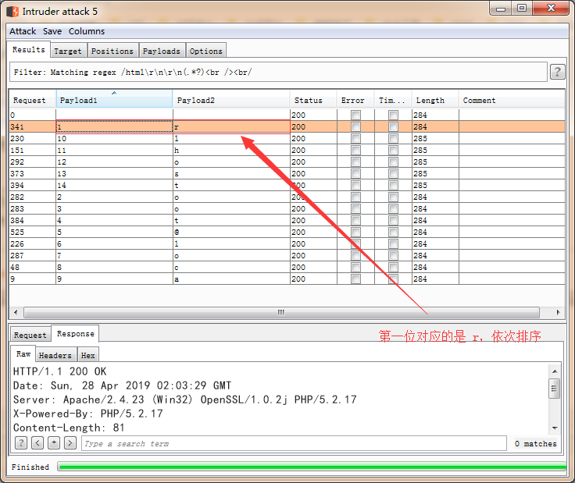Open the Attack menu
This screenshot has width=575, height=483.
click(x=23, y=31)
